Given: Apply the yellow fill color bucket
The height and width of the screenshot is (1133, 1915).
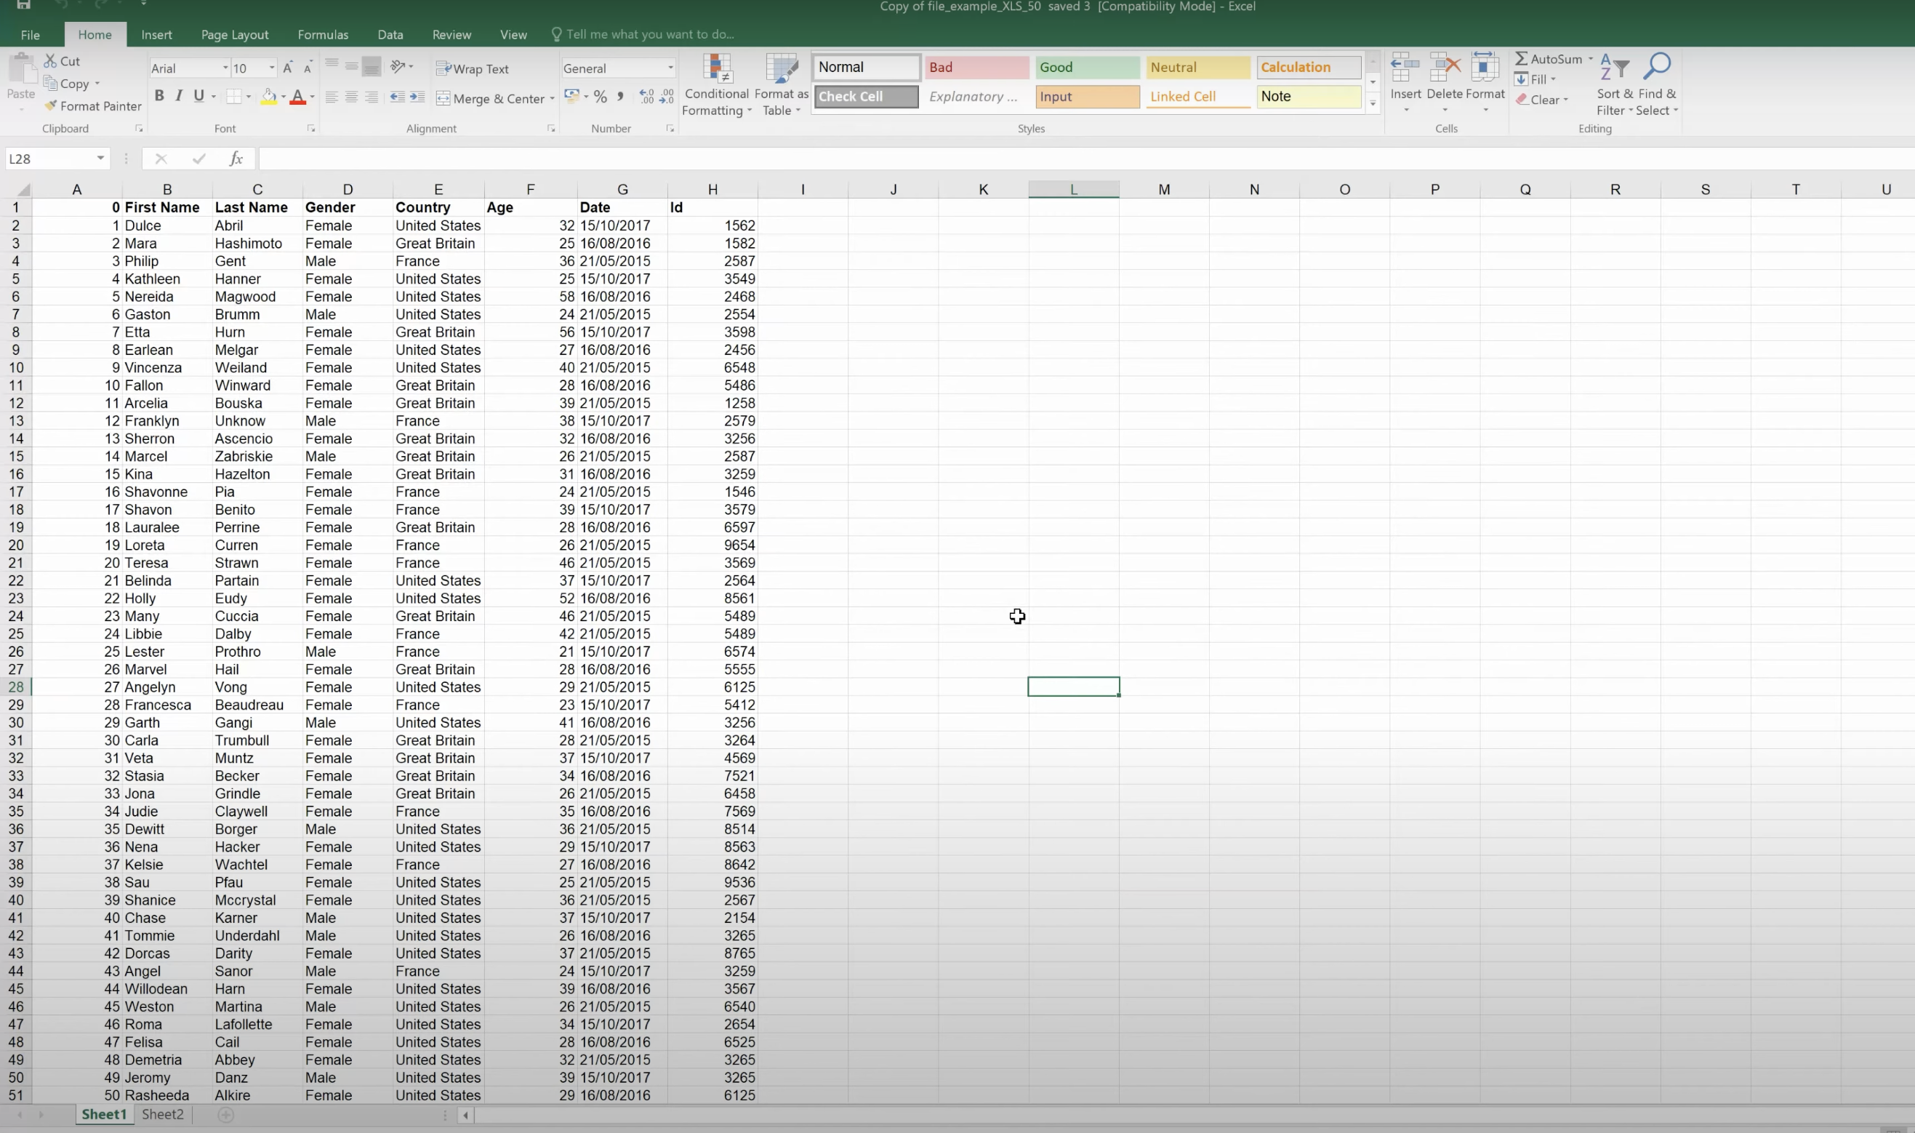Looking at the screenshot, I should click(x=269, y=97).
